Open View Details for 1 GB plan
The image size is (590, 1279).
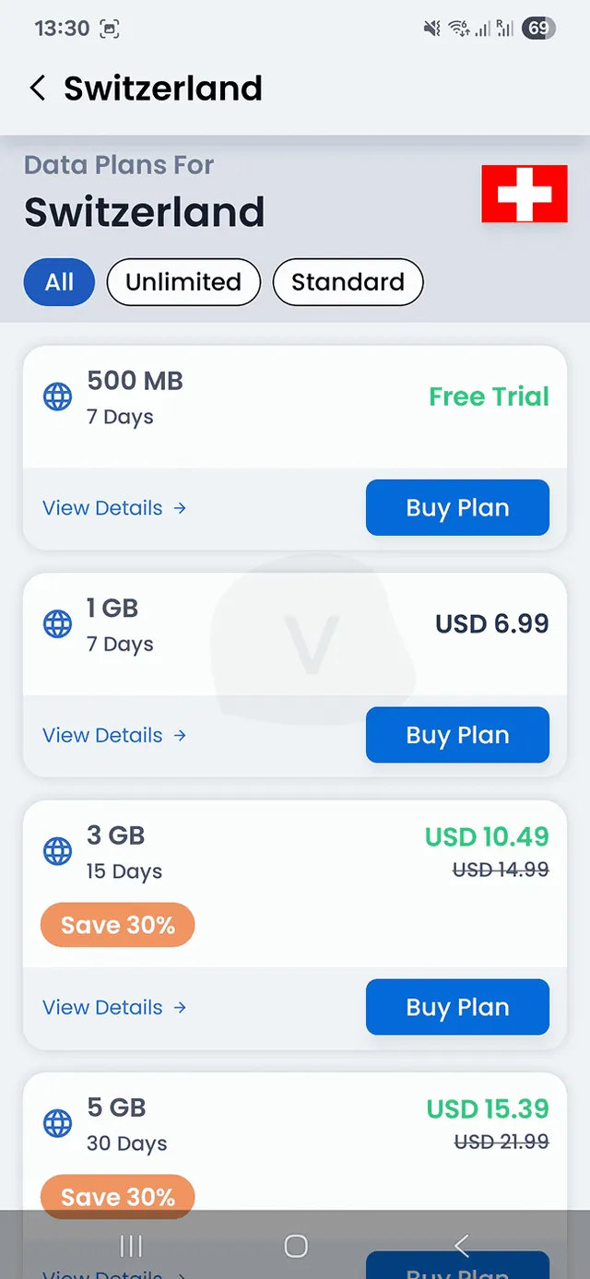coord(114,735)
